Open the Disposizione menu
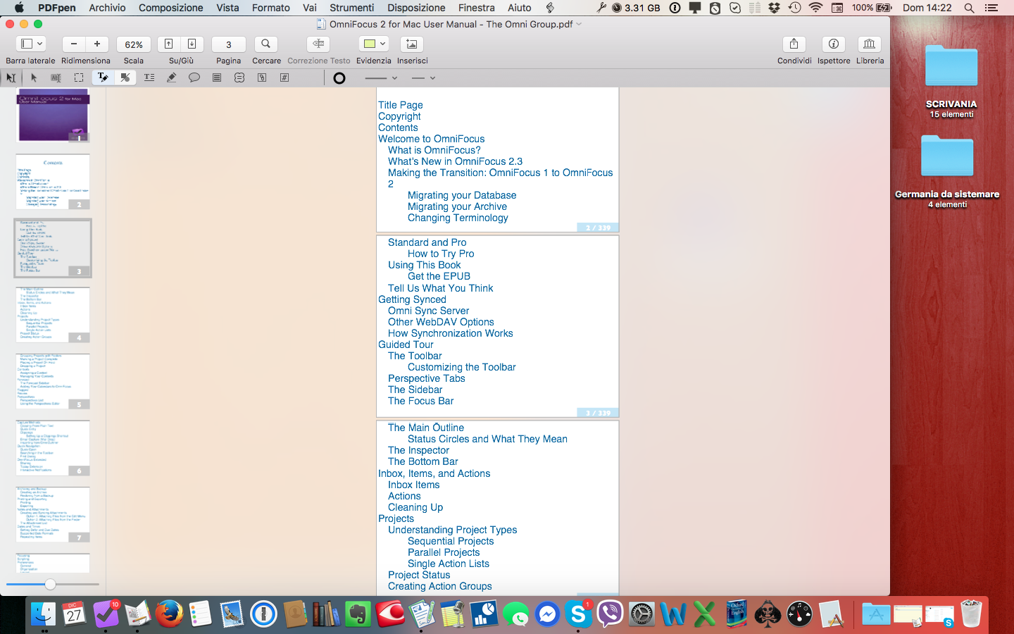The height and width of the screenshot is (634, 1014). [416, 8]
